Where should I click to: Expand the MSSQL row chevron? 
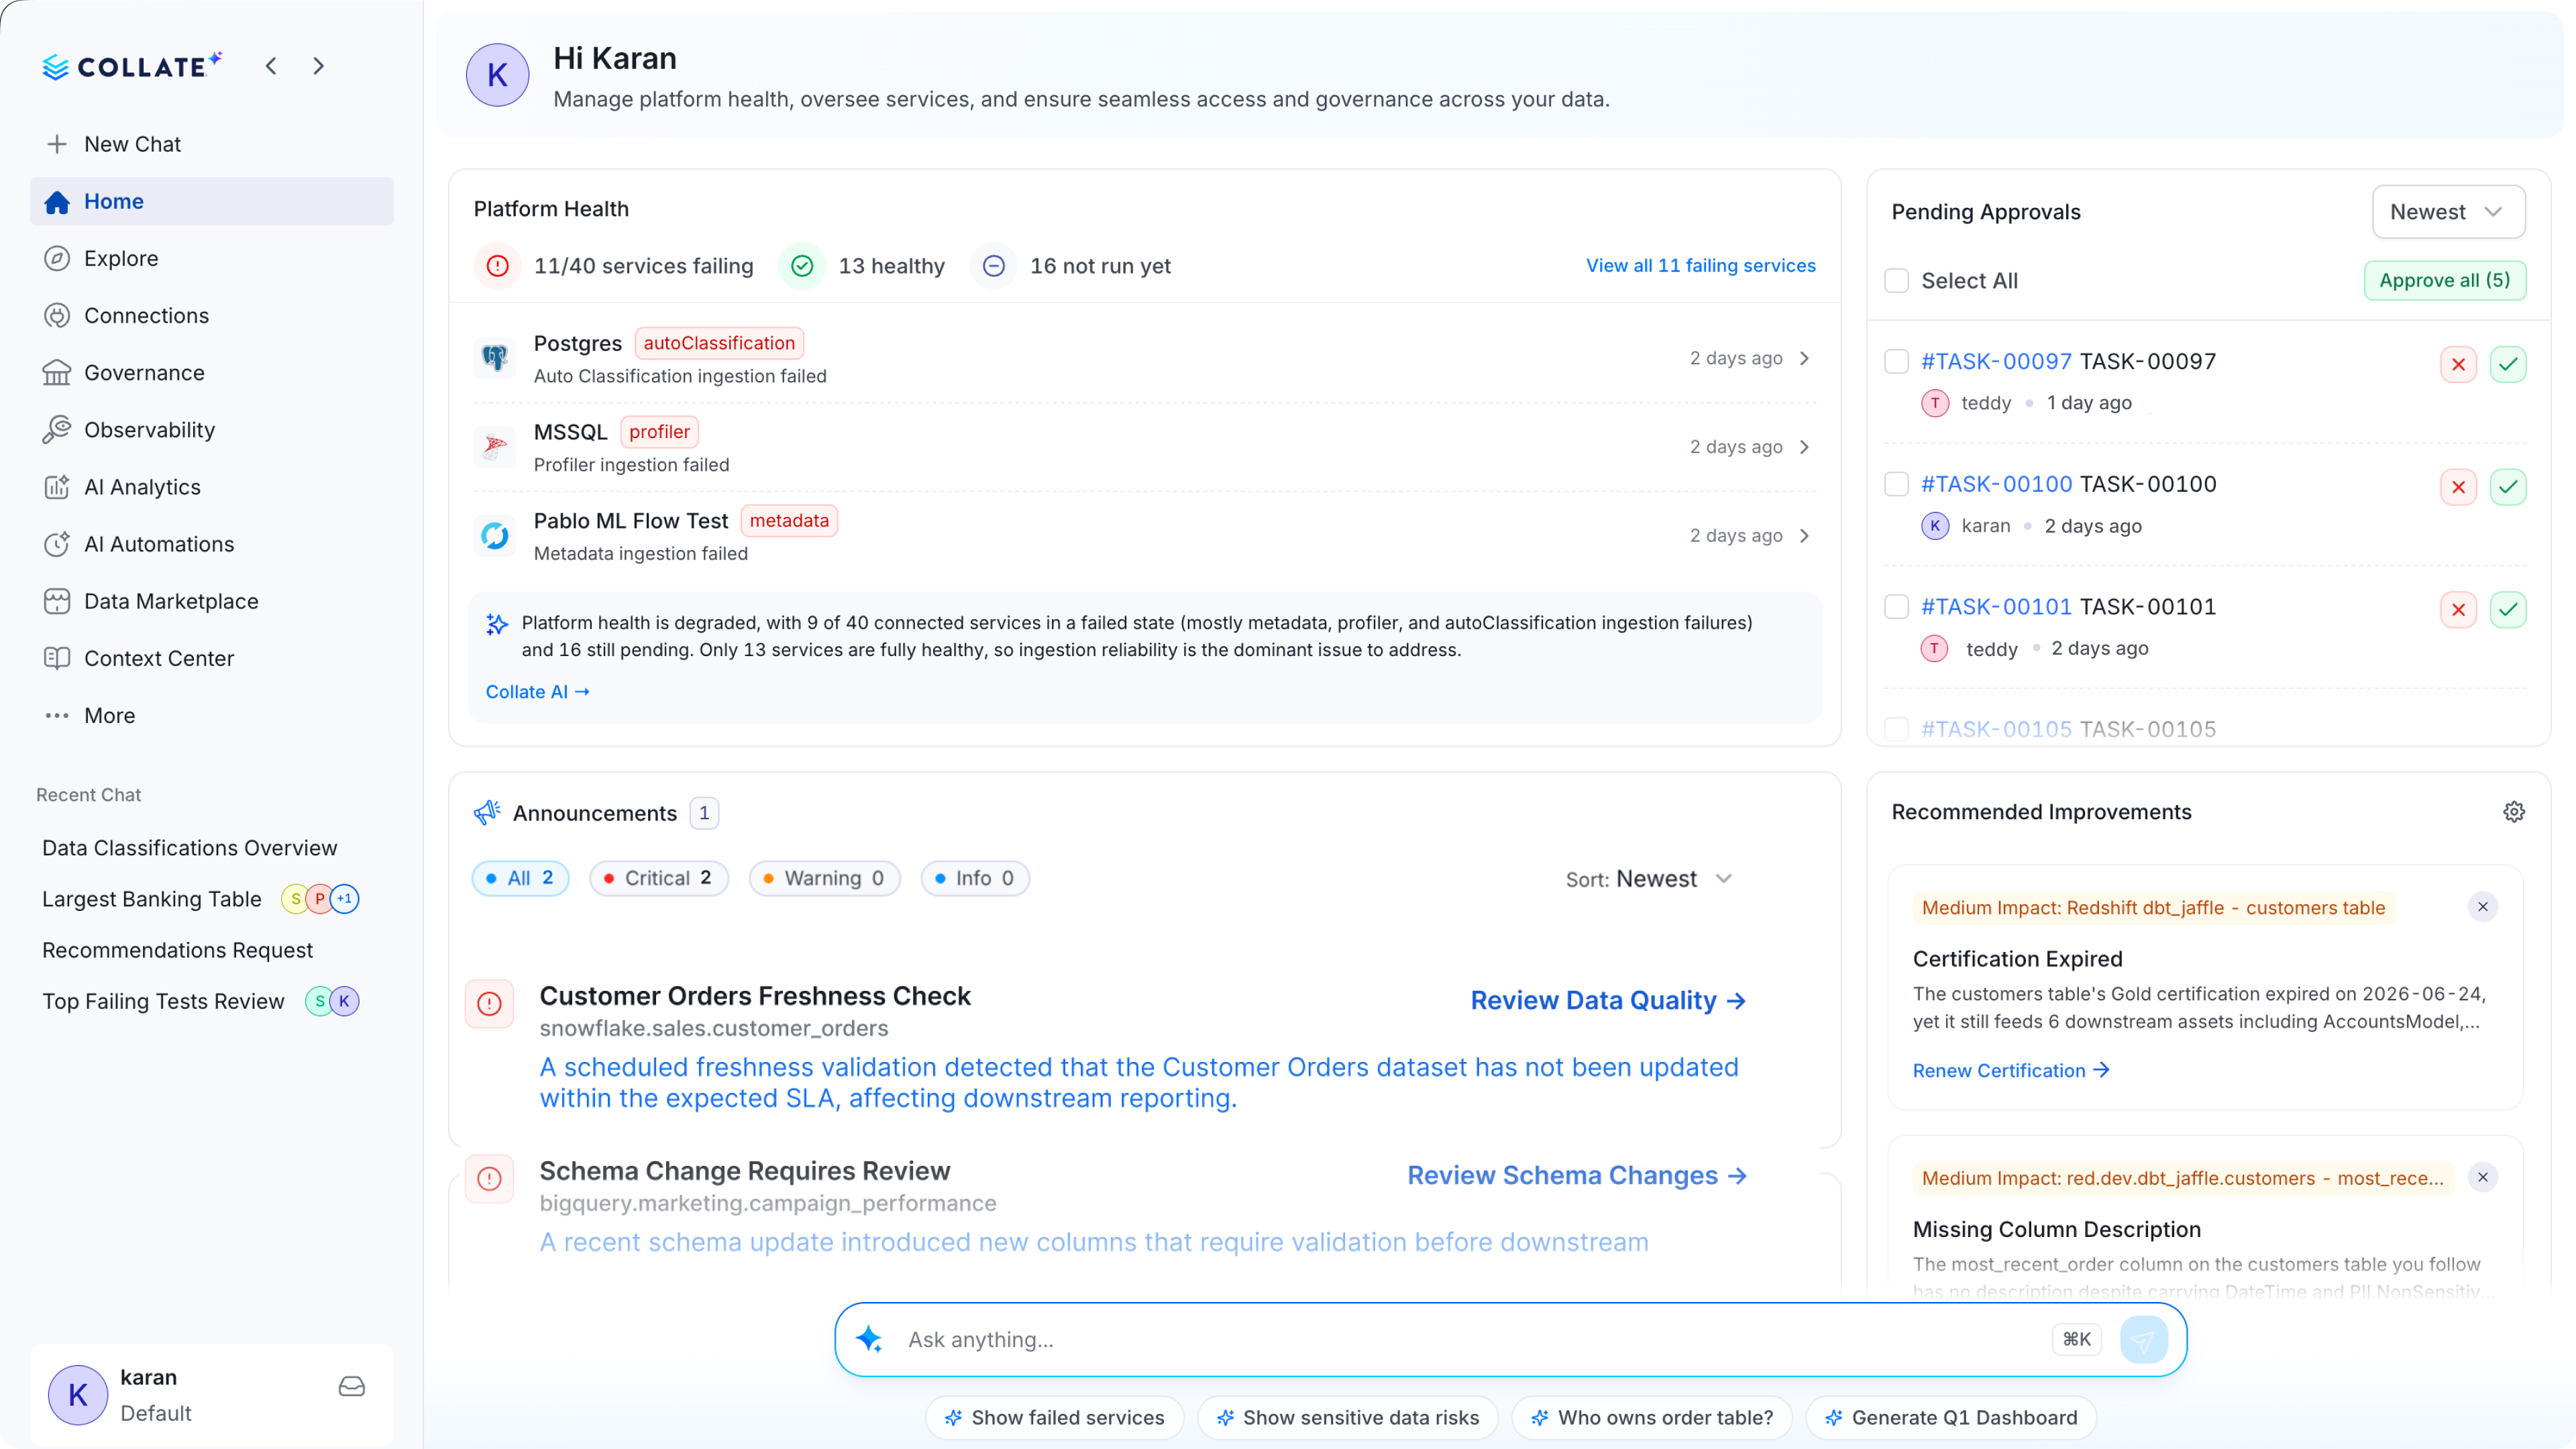tap(1805, 447)
